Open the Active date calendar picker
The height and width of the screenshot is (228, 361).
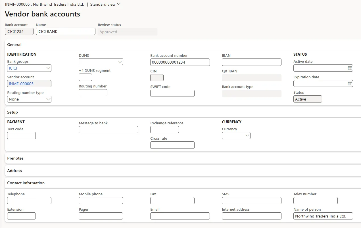tap(350, 68)
